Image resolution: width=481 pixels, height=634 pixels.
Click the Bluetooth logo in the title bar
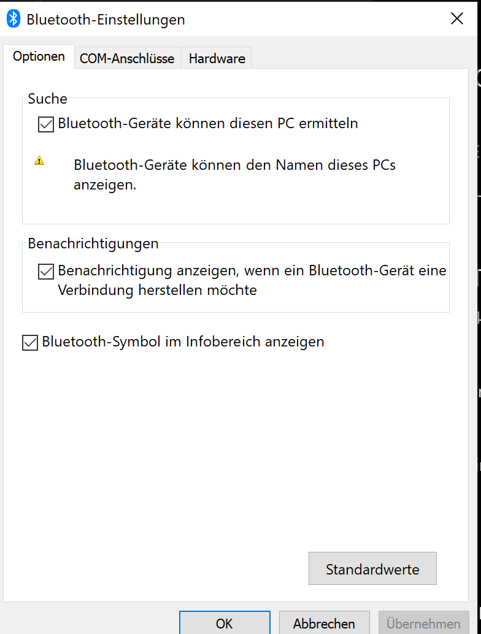pos(13,19)
